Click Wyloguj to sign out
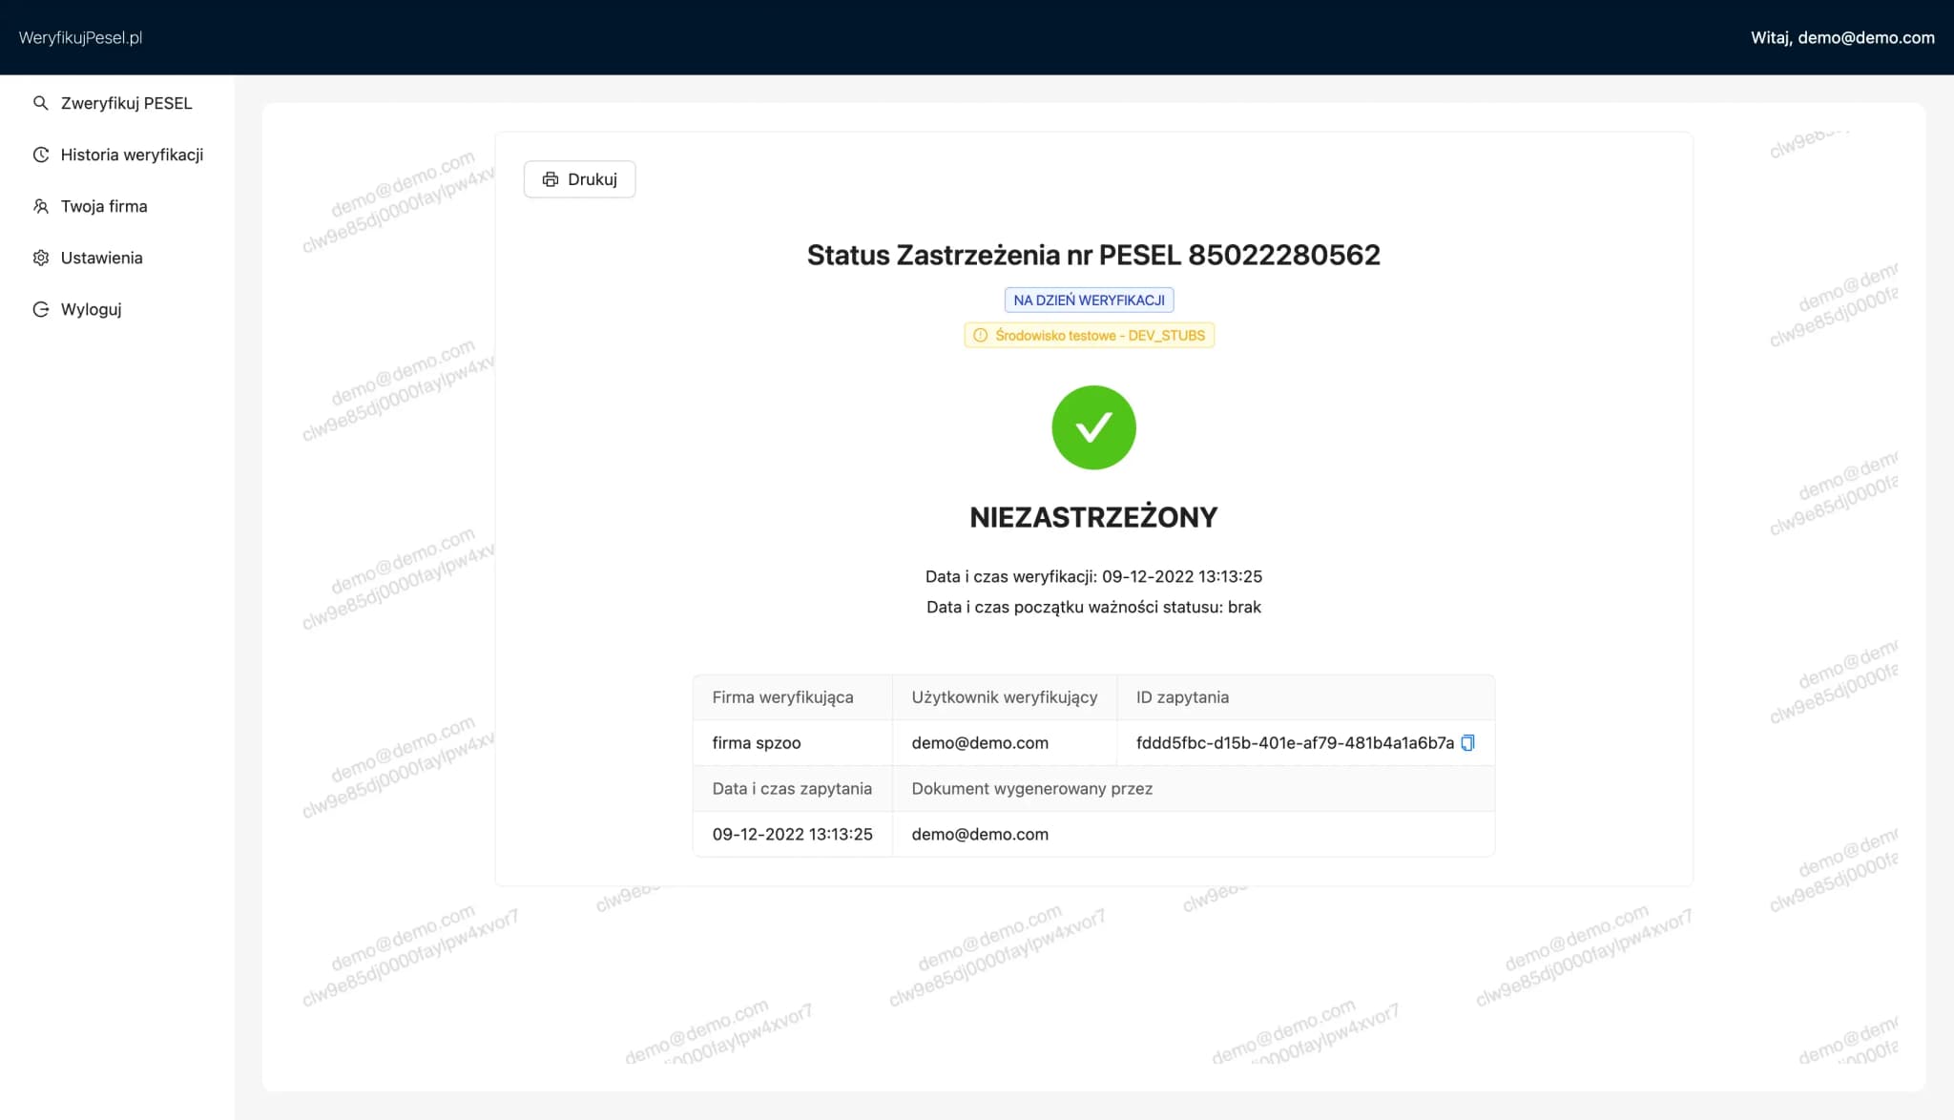The width and height of the screenshot is (1954, 1120). click(90, 308)
